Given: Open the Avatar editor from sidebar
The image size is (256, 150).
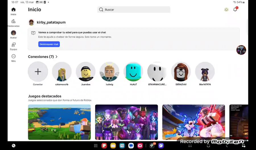Looking at the screenshot, I should click(13, 35).
